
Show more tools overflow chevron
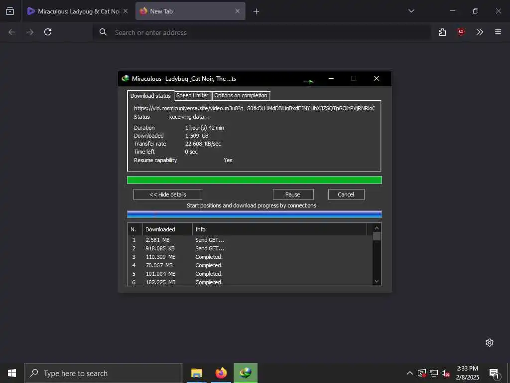[480, 32]
